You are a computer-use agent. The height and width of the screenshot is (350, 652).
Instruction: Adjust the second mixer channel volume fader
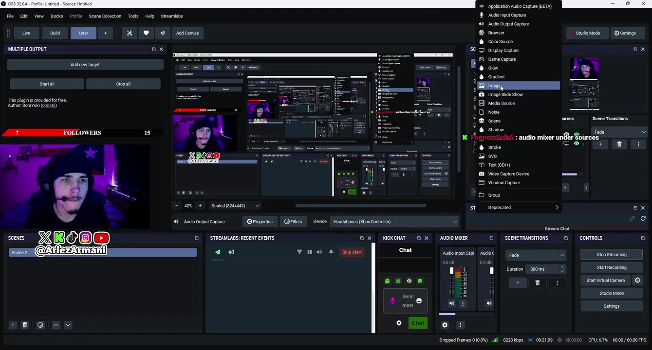[491, 270]
